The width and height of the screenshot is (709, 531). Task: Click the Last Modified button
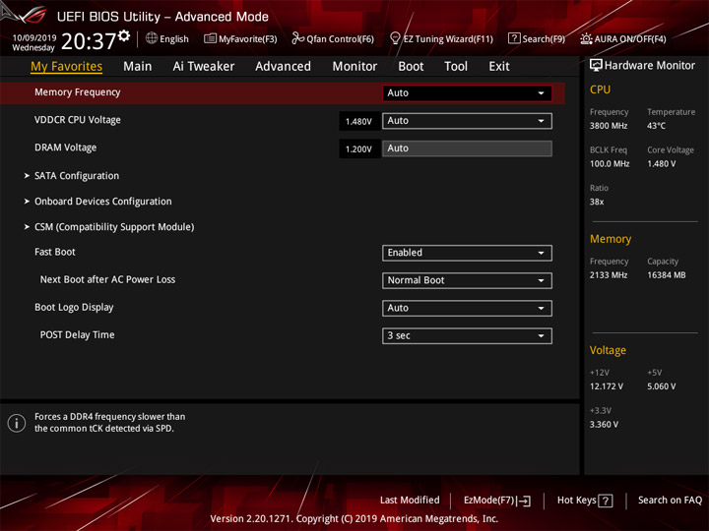[410, 500]
